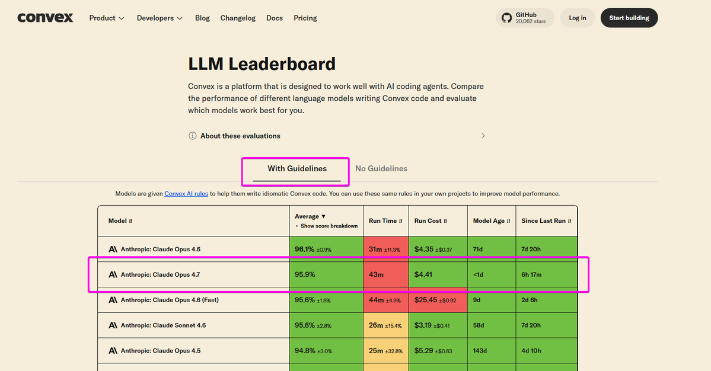
Task: Click the $4.35 run cost cell
Action: click(438, 249)
